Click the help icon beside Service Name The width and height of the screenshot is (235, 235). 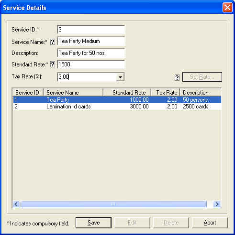(53, 42)
